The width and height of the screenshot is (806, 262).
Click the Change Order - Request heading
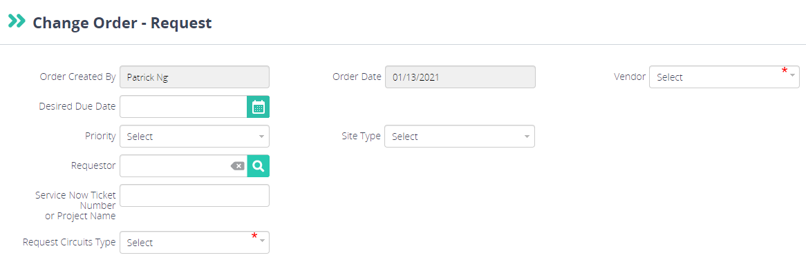click(122, 23)
